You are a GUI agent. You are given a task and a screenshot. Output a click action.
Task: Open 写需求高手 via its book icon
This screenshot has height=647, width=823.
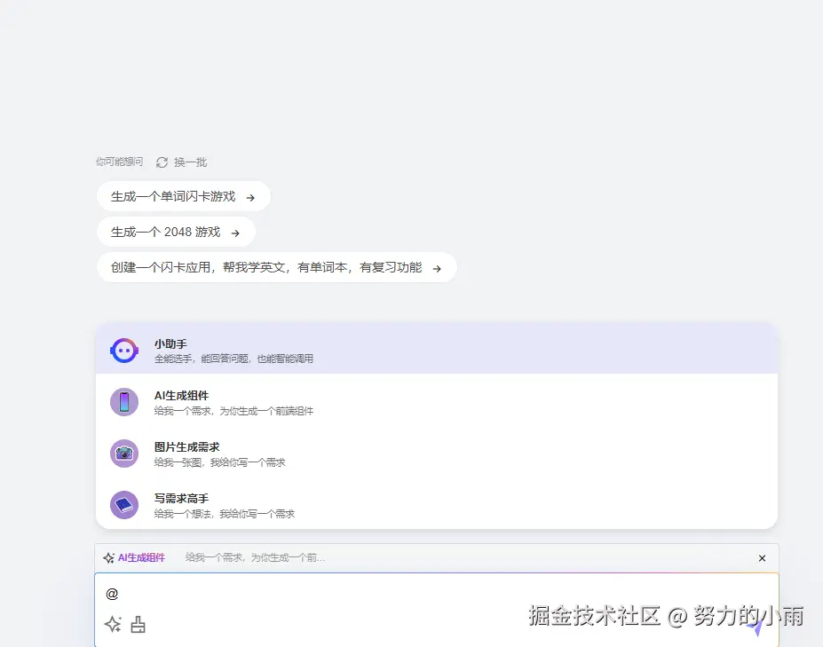(x=123, y=504)
